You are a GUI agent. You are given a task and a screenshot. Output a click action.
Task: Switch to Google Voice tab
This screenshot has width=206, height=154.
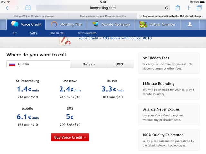click(34, 16)
